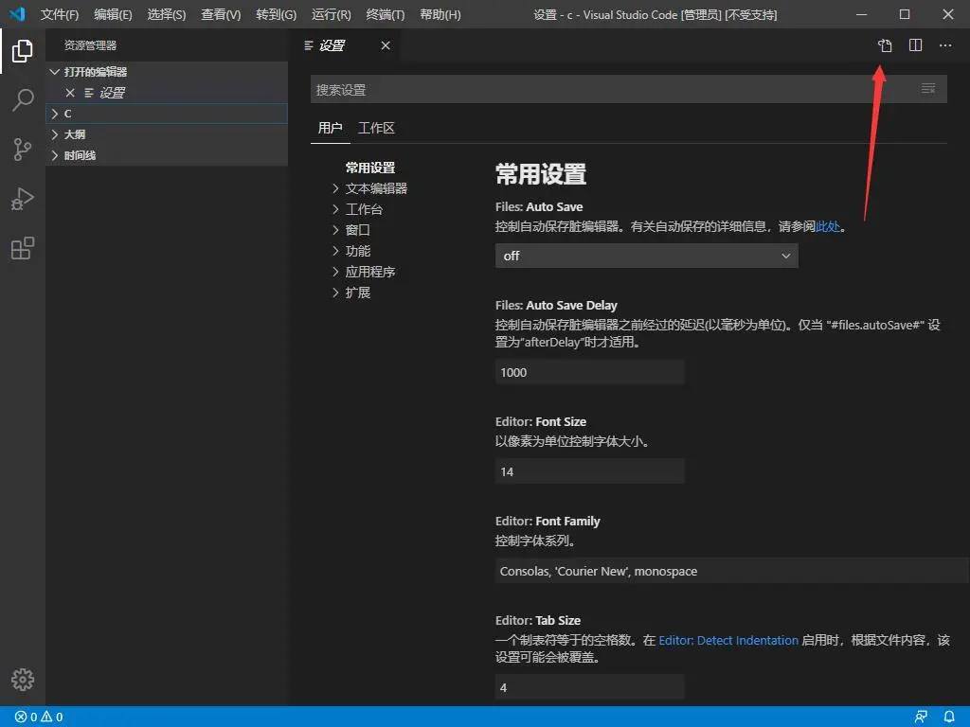Viewport: 970px width, 727px height.
Task: Click the Editor: Detect Indentation link
Action: point(728,641)
